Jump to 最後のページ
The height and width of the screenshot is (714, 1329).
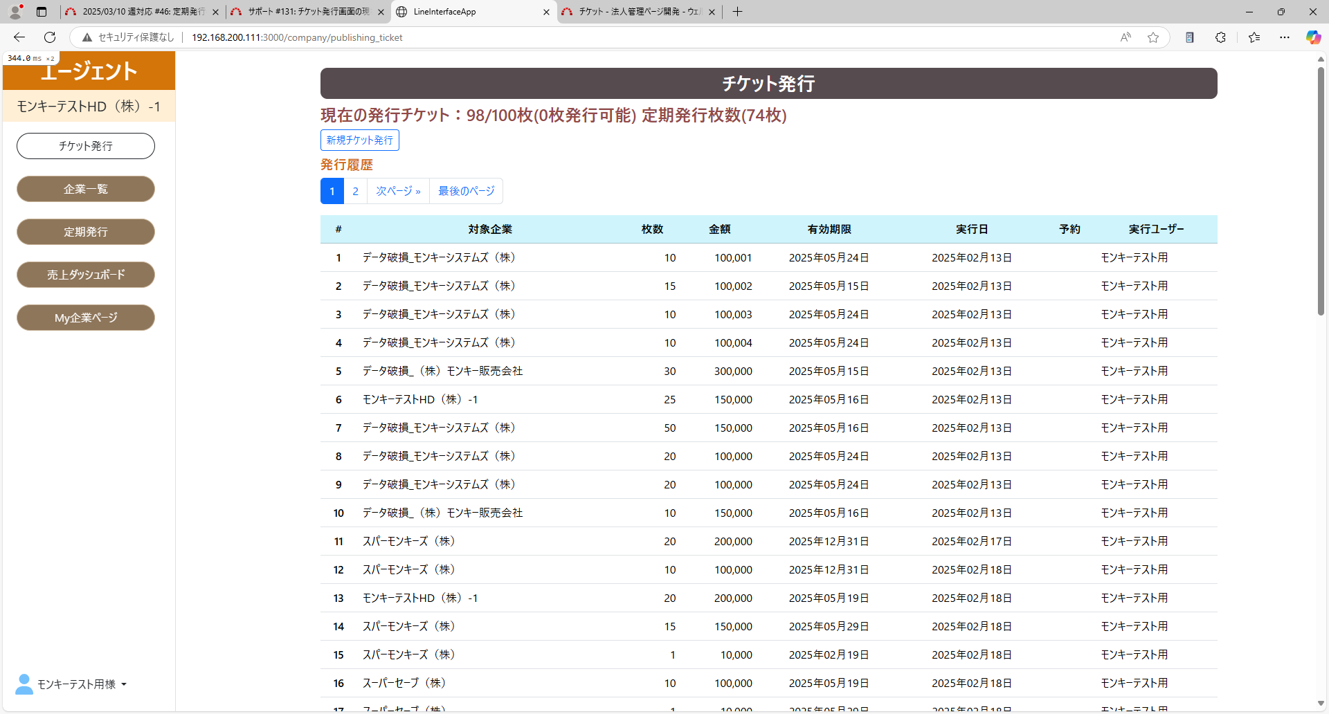coord(466,191)
